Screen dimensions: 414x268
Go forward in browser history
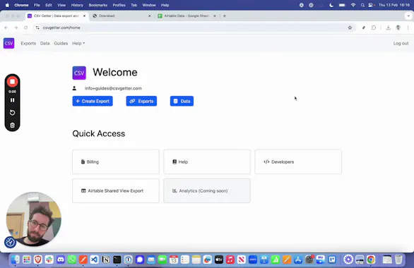pos(16,28)
